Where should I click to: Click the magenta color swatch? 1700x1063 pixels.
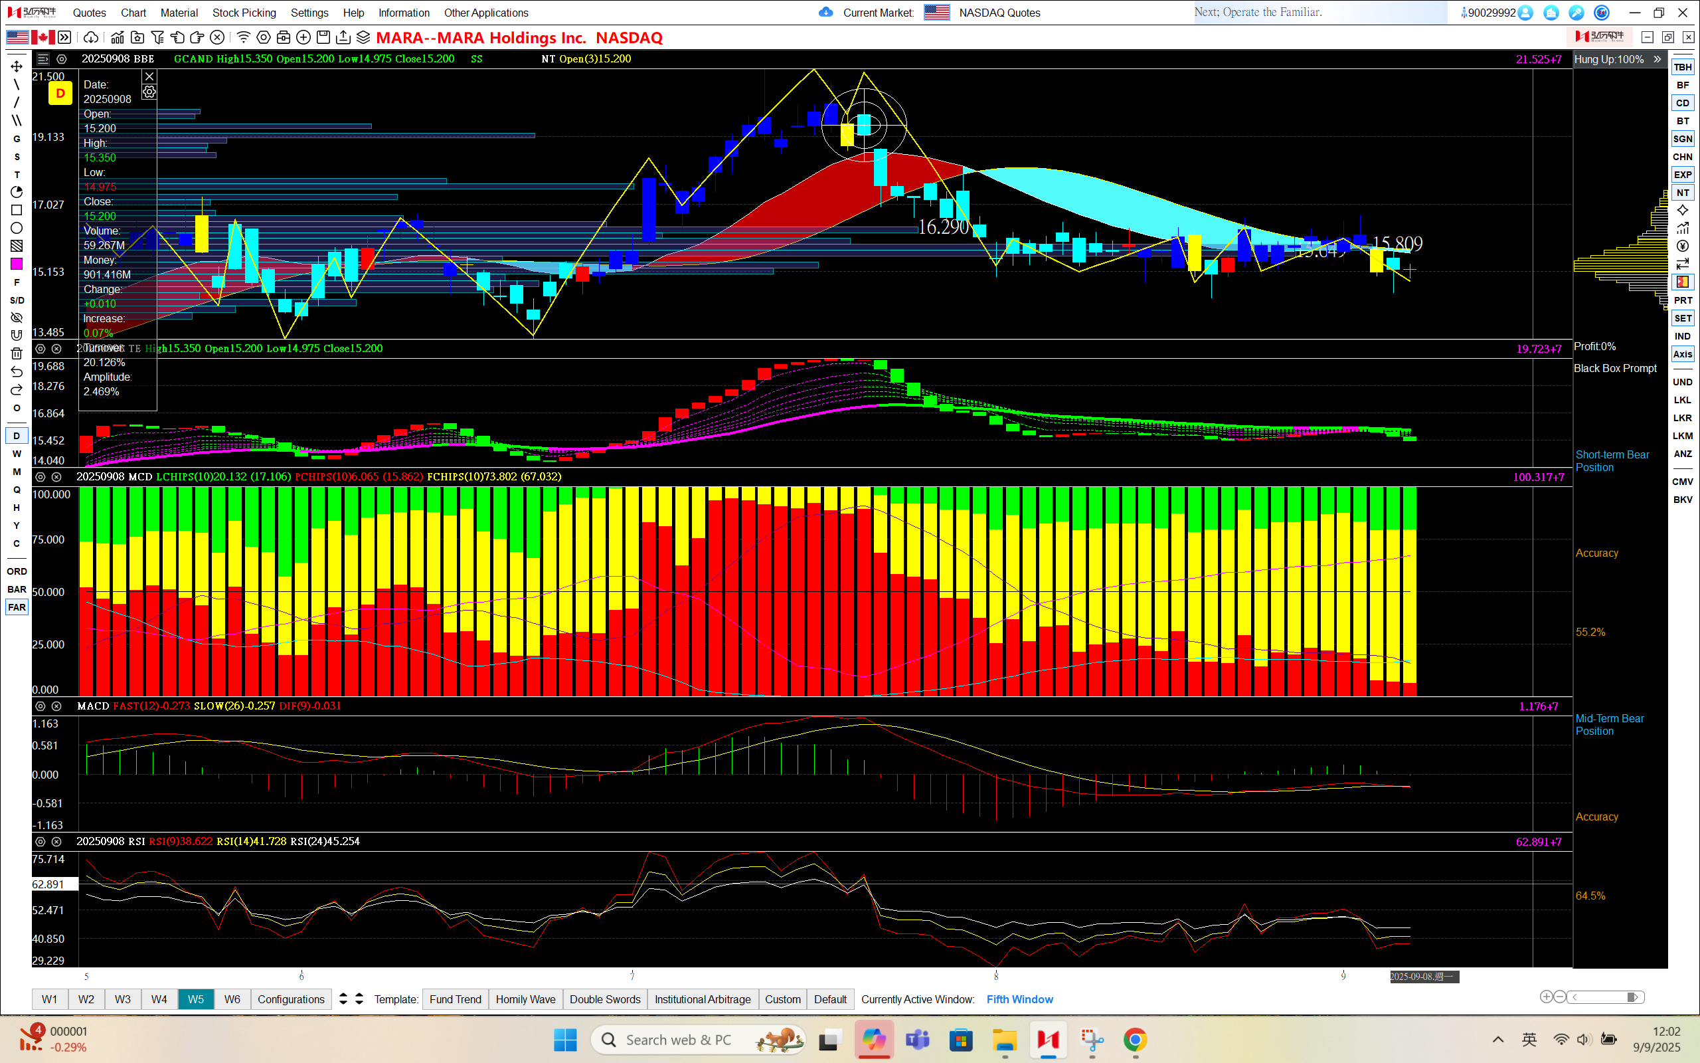pos(17,264)
